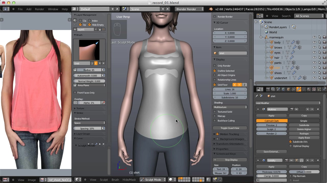The image size is (327, 183).
Task: Open the Multitexture shading dropdown
Action: point(230,107)
